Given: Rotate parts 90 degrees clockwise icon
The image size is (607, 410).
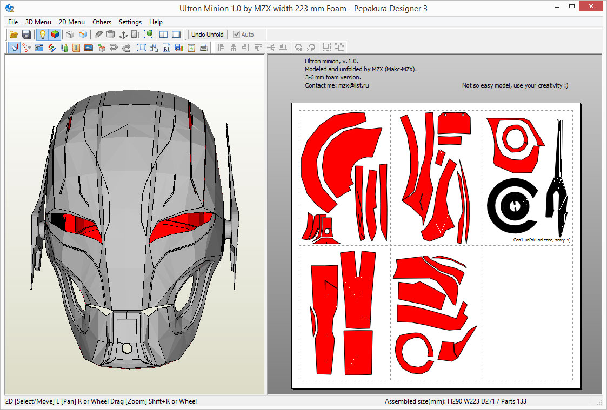Looking at the screenshot, I should coord(311,48).
